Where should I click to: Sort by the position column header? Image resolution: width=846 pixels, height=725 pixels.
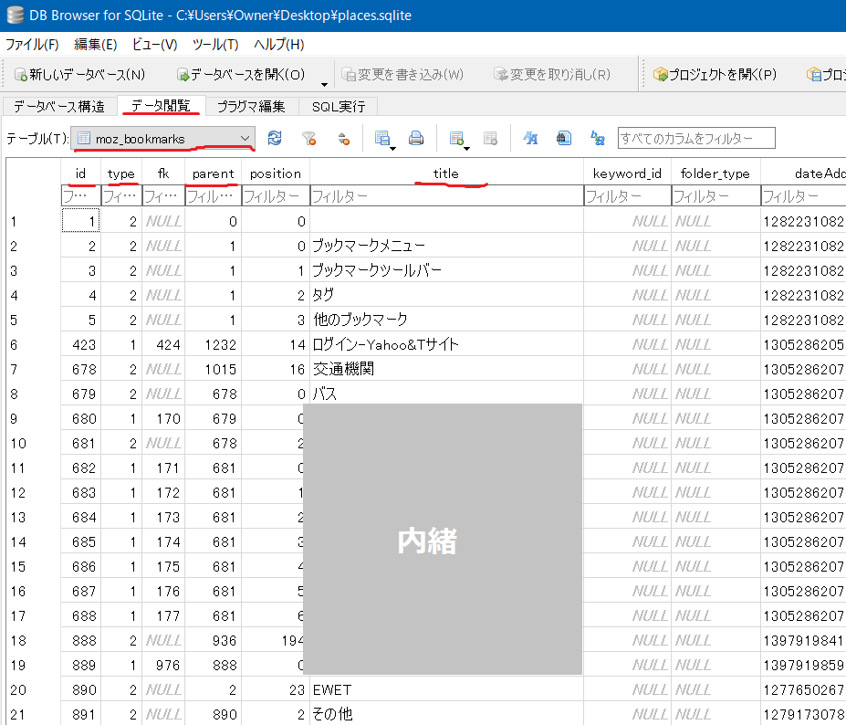(x=276, y=173)
